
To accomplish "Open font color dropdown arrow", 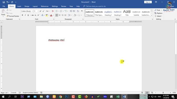I will coord(53,15).
